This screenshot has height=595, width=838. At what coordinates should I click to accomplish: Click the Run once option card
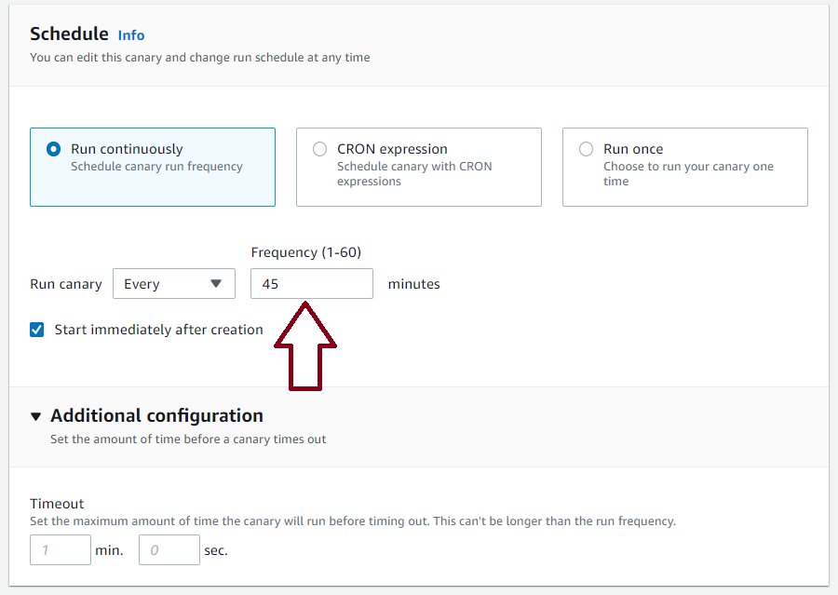685,167
